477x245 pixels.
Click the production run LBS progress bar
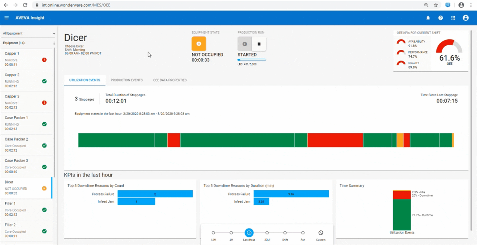[x=252, y=60]
